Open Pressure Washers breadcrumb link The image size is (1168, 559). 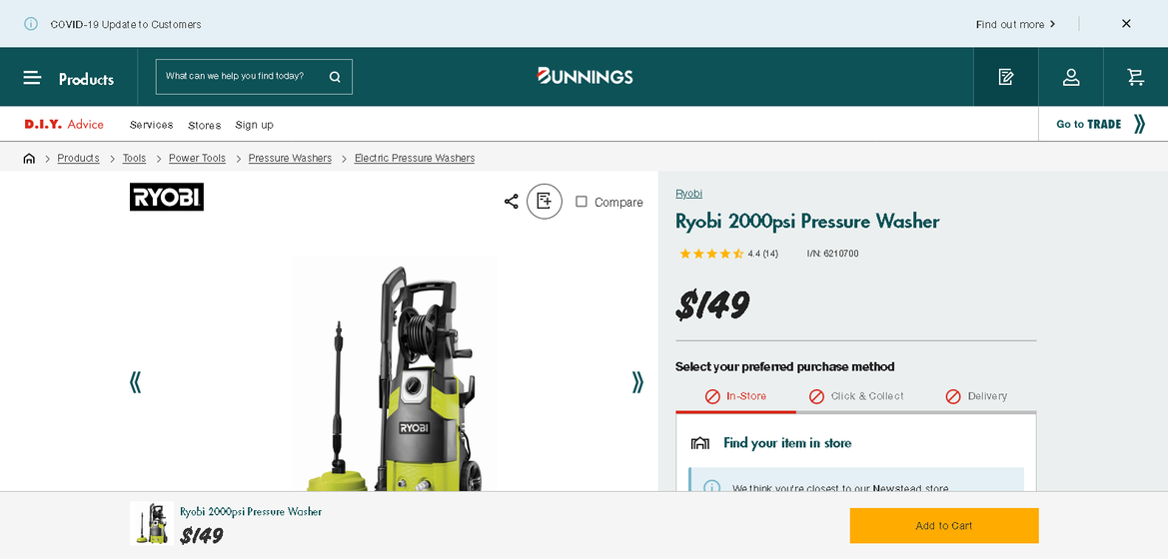[x=290, y=159]
